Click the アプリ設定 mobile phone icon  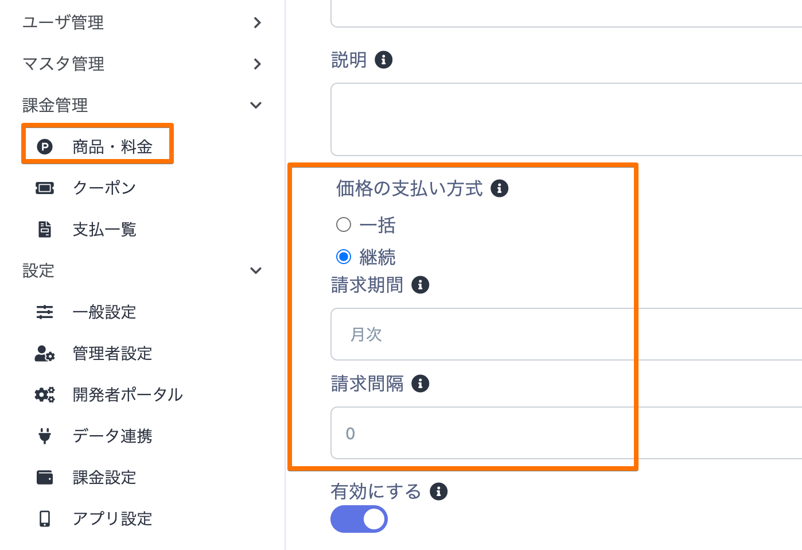45,518
